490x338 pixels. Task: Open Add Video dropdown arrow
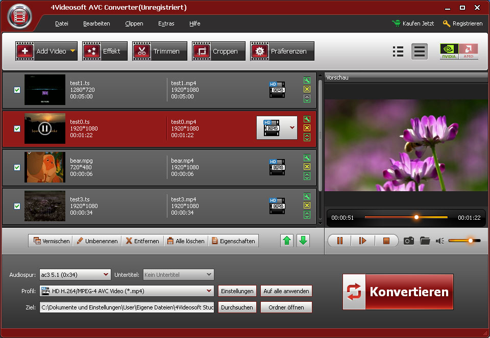[72, 51]
